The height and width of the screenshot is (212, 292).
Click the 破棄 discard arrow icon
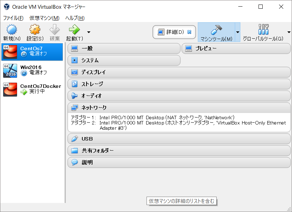click(54, 29)
